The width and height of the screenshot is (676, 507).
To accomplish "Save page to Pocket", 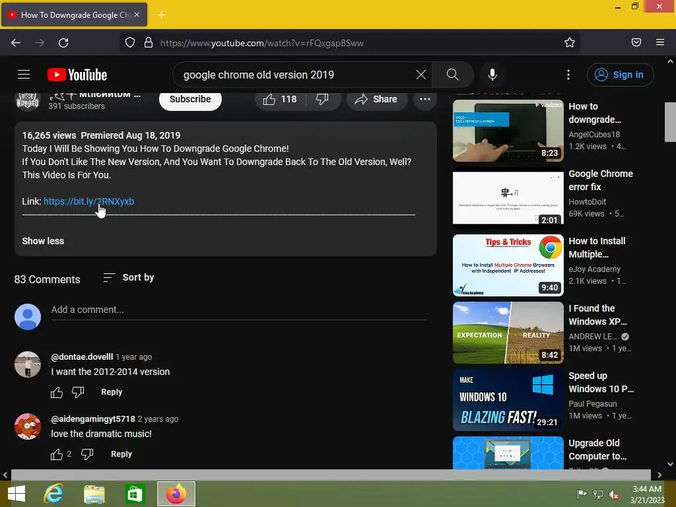I will (x=636, y=43).
